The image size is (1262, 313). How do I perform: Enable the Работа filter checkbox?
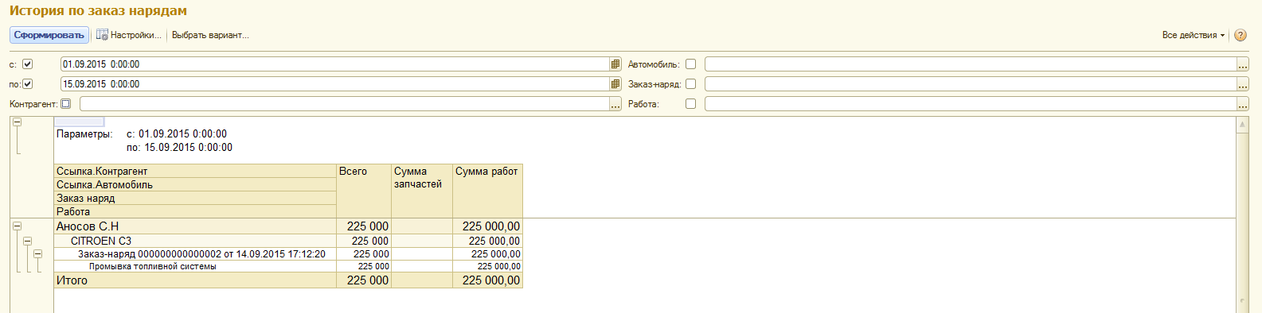[x=690, y=104]
